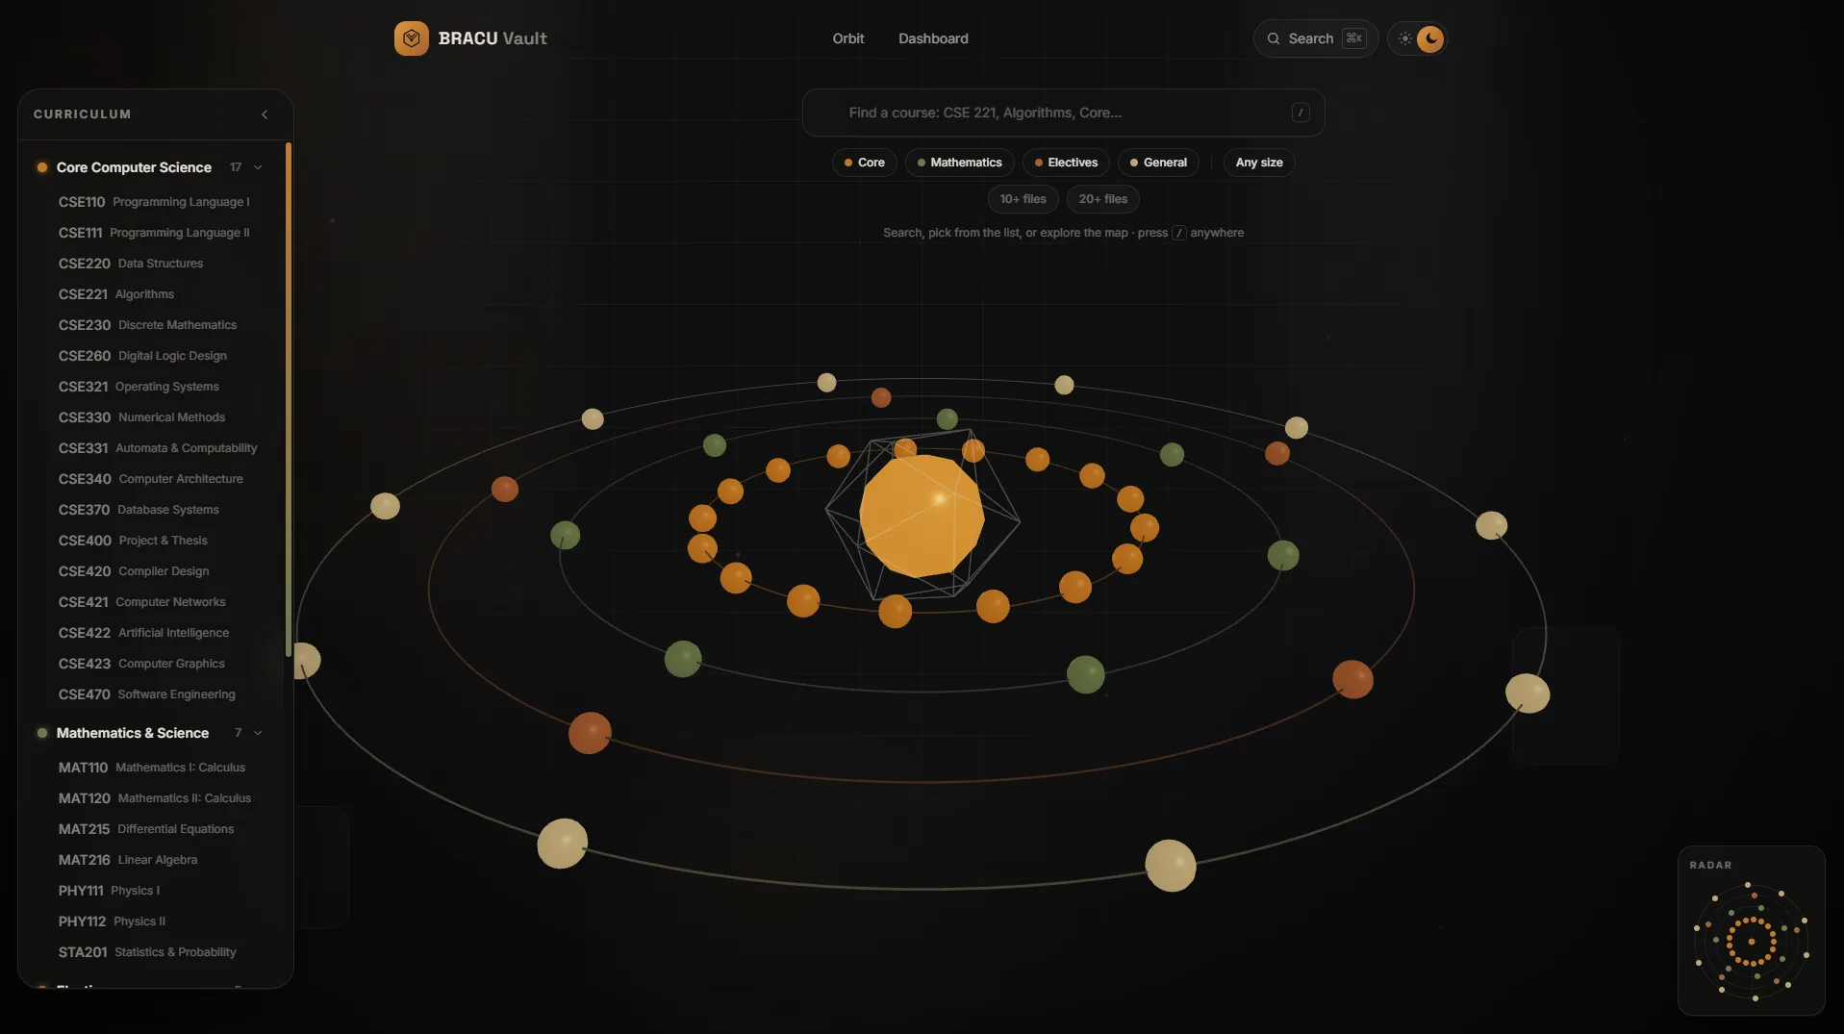This screenshot has height=1034, width=1844.
Task: Click the magnifier icon in Search button
Action: pos(1274,38)
